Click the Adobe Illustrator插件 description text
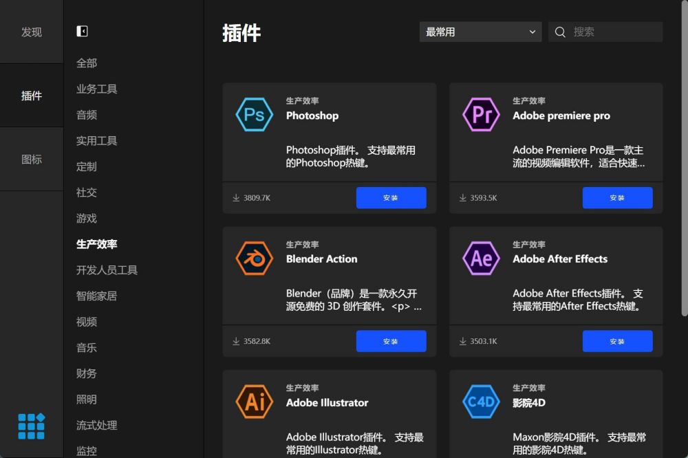The image size is (688, 458). pyautogui.click(x=354, y=444)
